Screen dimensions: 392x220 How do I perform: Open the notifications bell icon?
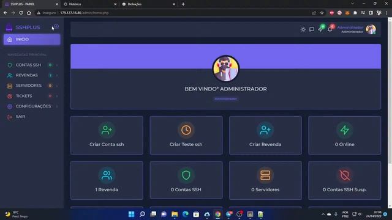tap(330, 29)
